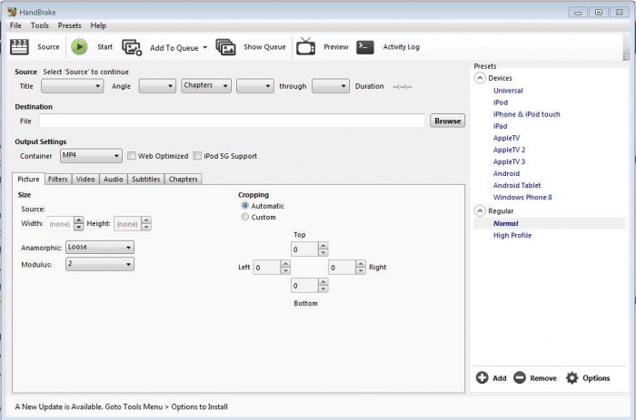This screenshot has width=636, height=420.
Task: Select the Picture tab
Action: click(28, 179)
